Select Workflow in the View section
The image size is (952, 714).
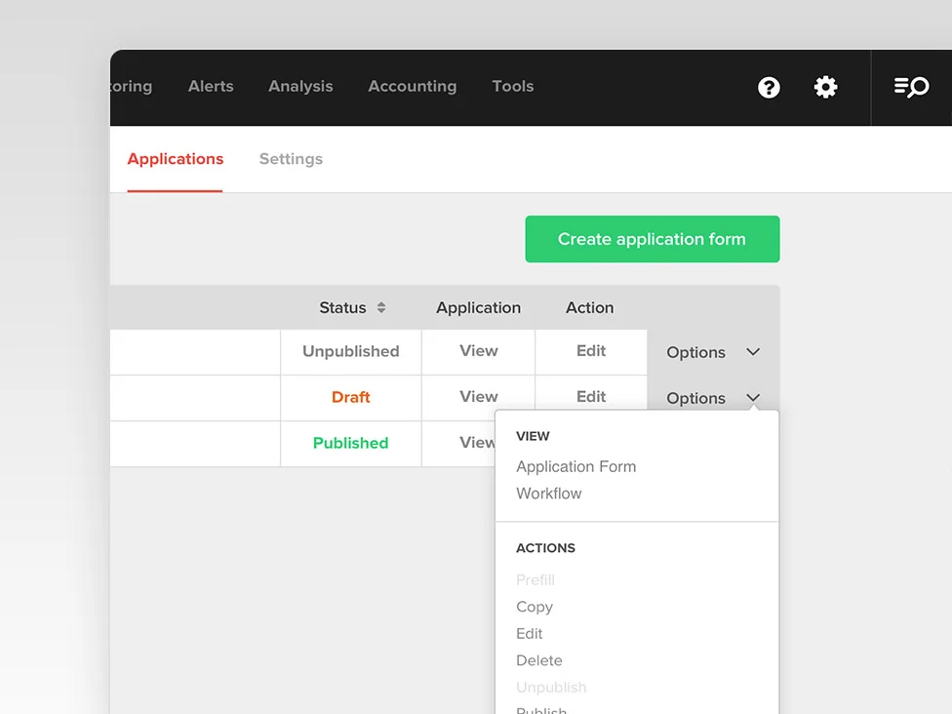point(548,494)
